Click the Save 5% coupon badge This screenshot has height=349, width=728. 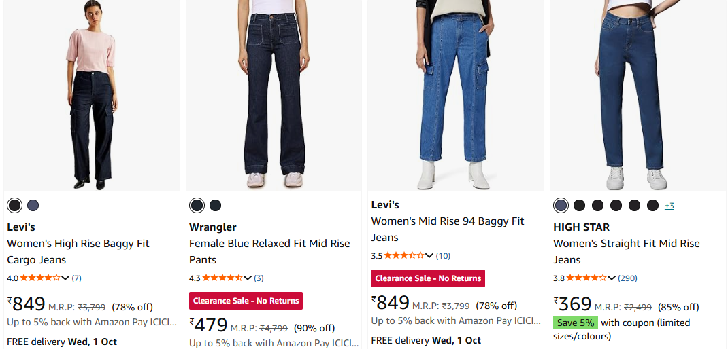pyautogui.click(x=576, y=323)
